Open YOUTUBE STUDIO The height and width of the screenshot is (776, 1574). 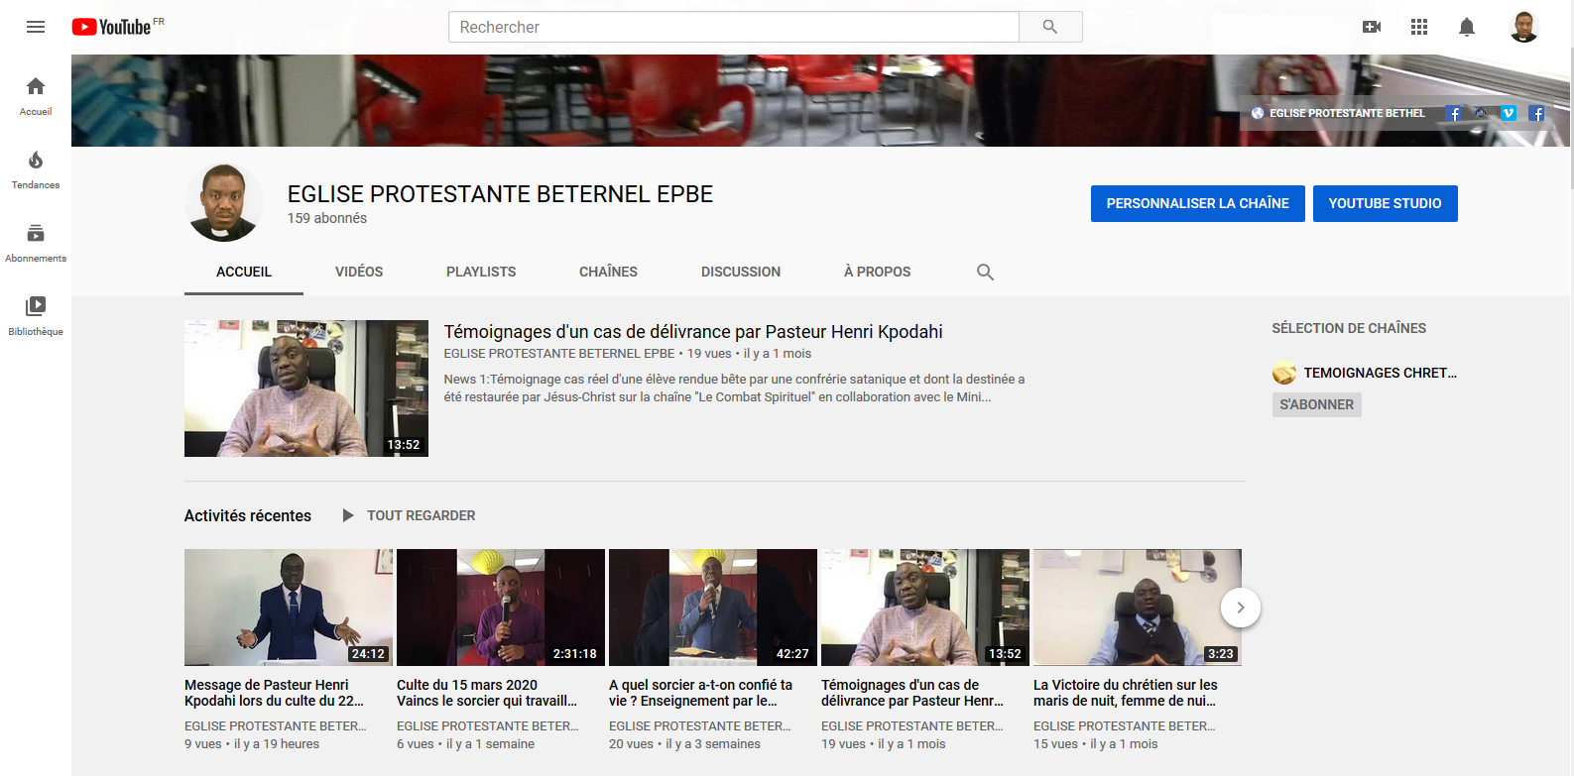(1386, 203)
